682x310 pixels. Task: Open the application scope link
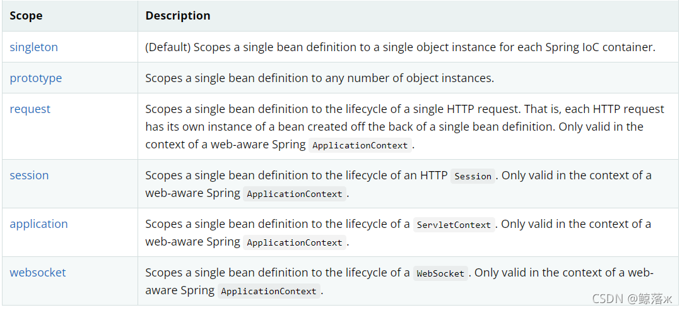point(38,224)
